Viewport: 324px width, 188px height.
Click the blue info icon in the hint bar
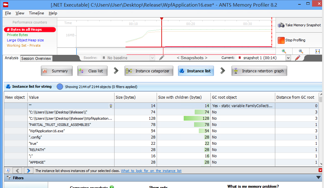click(x=8, y=170)
